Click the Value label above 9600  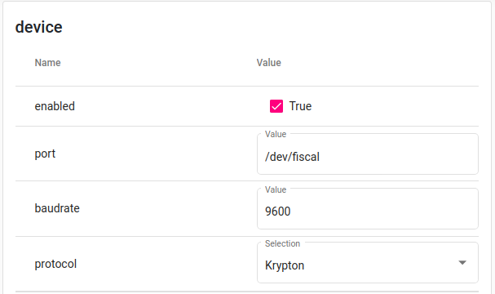point(276,189)
